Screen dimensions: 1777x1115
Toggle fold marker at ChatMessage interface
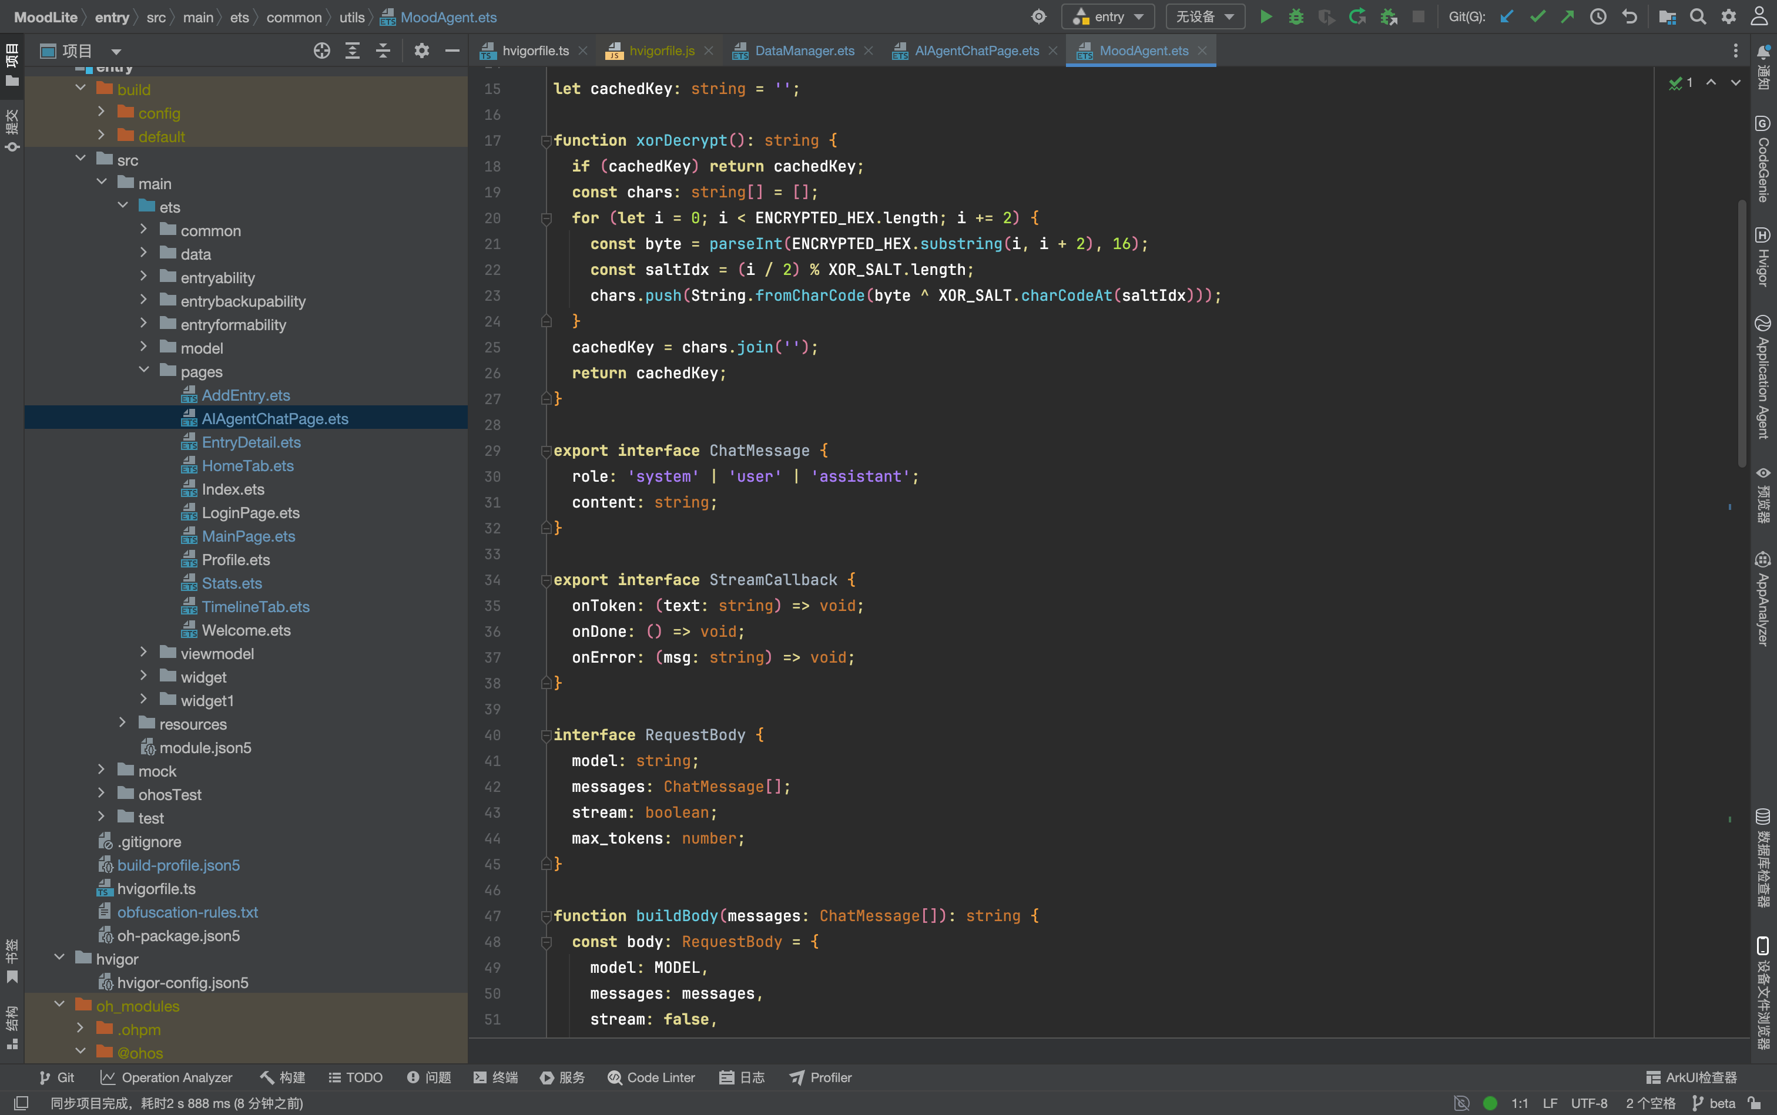pos(546,451)
